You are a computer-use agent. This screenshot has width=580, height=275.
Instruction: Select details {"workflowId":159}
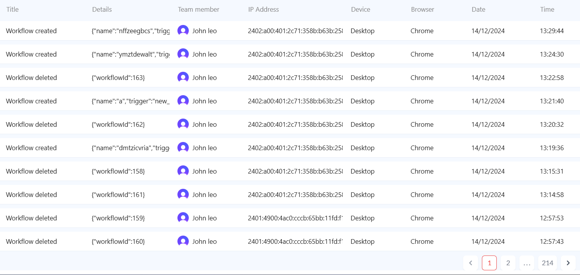coord(118,218)
